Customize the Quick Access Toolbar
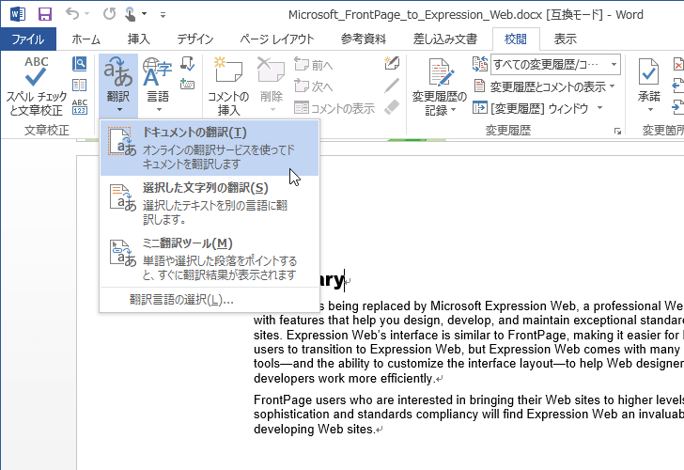The height and width of the screenshot is (470, 684). tap(163, 15)
